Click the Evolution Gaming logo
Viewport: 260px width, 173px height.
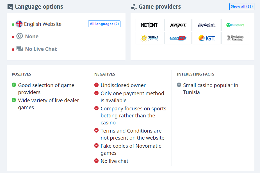[235, 38]
